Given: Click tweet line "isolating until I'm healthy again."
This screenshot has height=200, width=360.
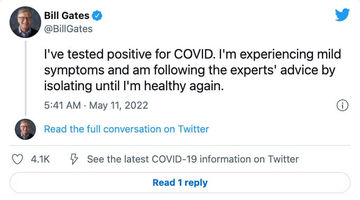Looking at the screenshot, I should (134, 86).
